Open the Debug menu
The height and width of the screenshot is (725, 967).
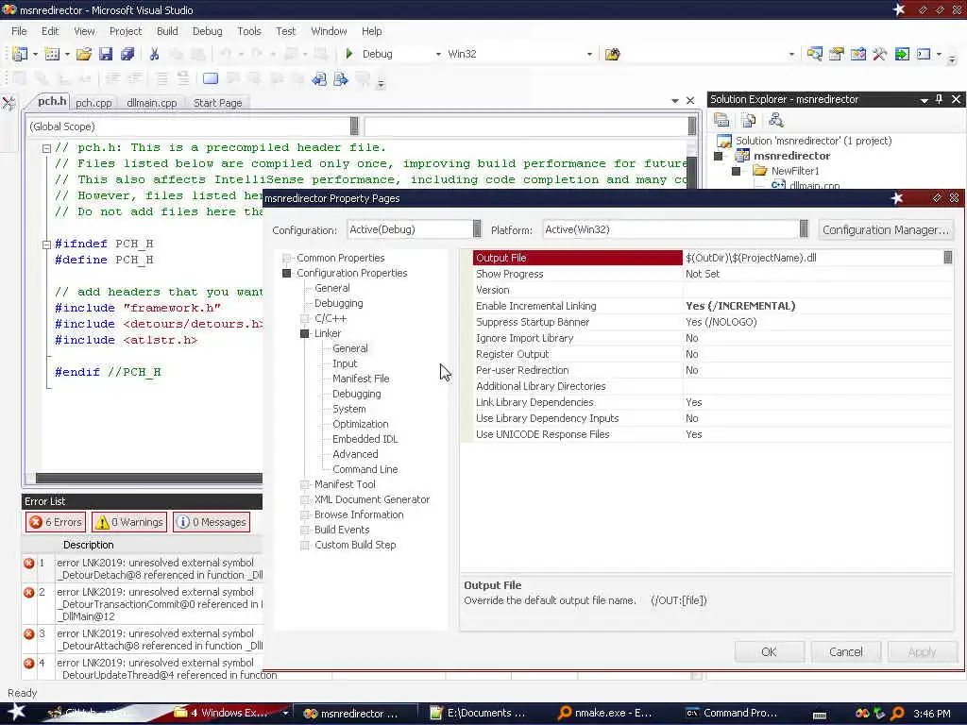207,31
